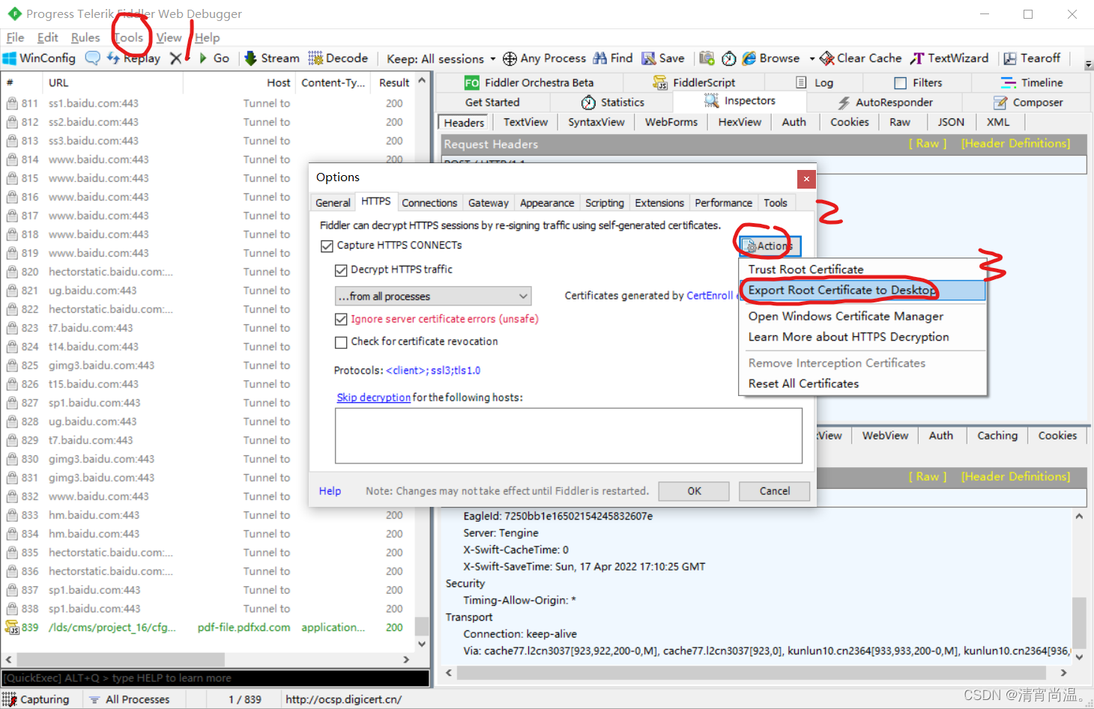Open the Help link in Options
This screenshot has height=709, width=1094.
point(330,491)
